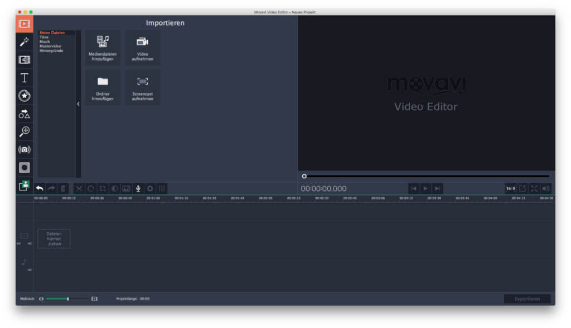Click the zoom in scale icon
Viewport: 571px width, 328px height.
[x=94, y=299]
